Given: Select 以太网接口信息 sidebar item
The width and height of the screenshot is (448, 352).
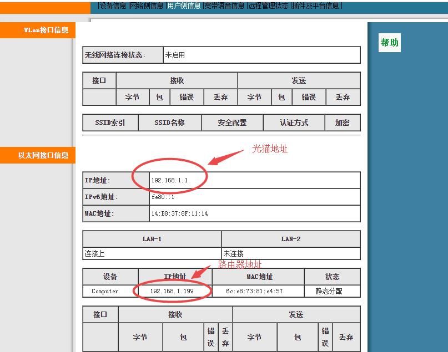Looking at the screenshot, I should tap(38, 155).
